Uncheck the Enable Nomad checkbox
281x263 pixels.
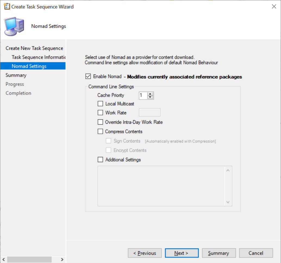click(x=88, y=77)
